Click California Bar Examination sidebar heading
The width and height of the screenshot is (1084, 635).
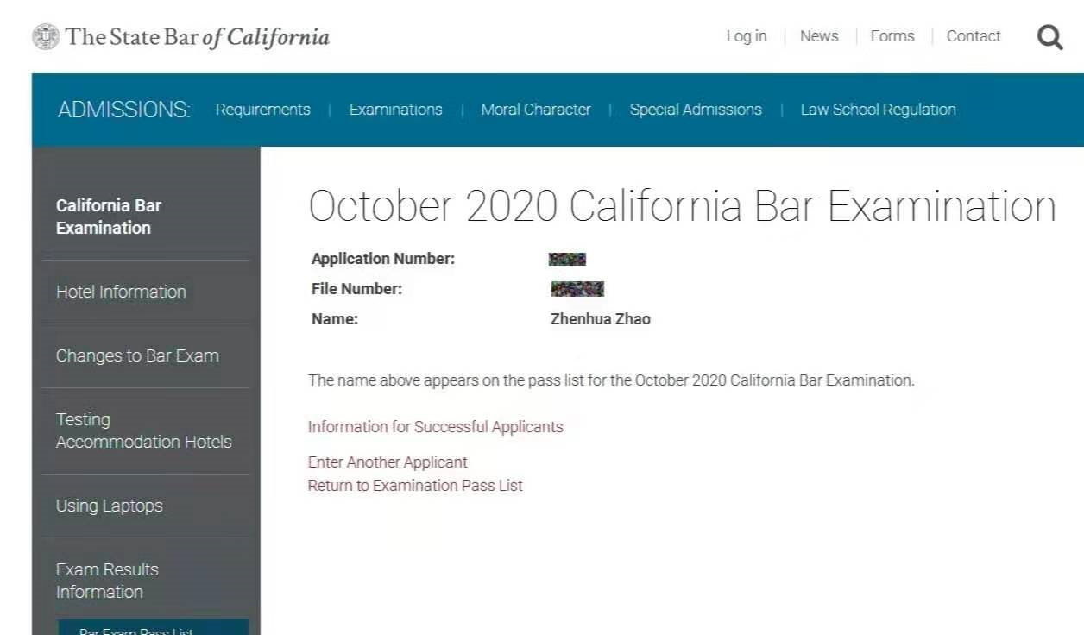pyautogui.click(x=109, y=217)
